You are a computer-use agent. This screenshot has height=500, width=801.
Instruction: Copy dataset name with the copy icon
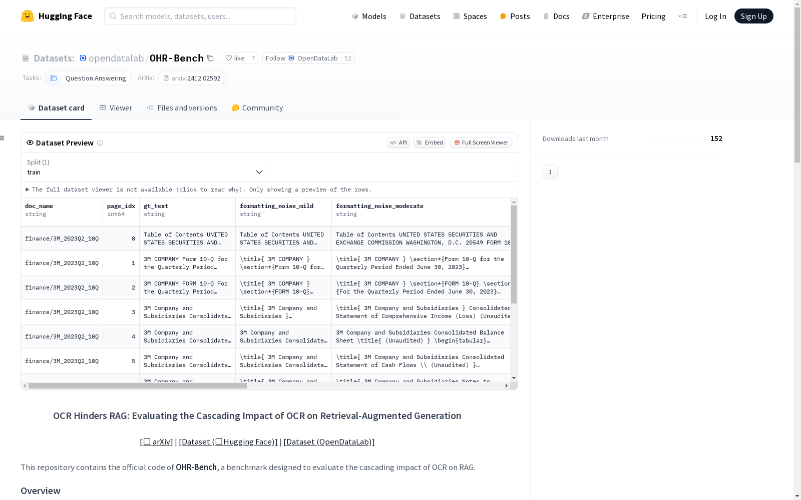(x=211, y=58)
